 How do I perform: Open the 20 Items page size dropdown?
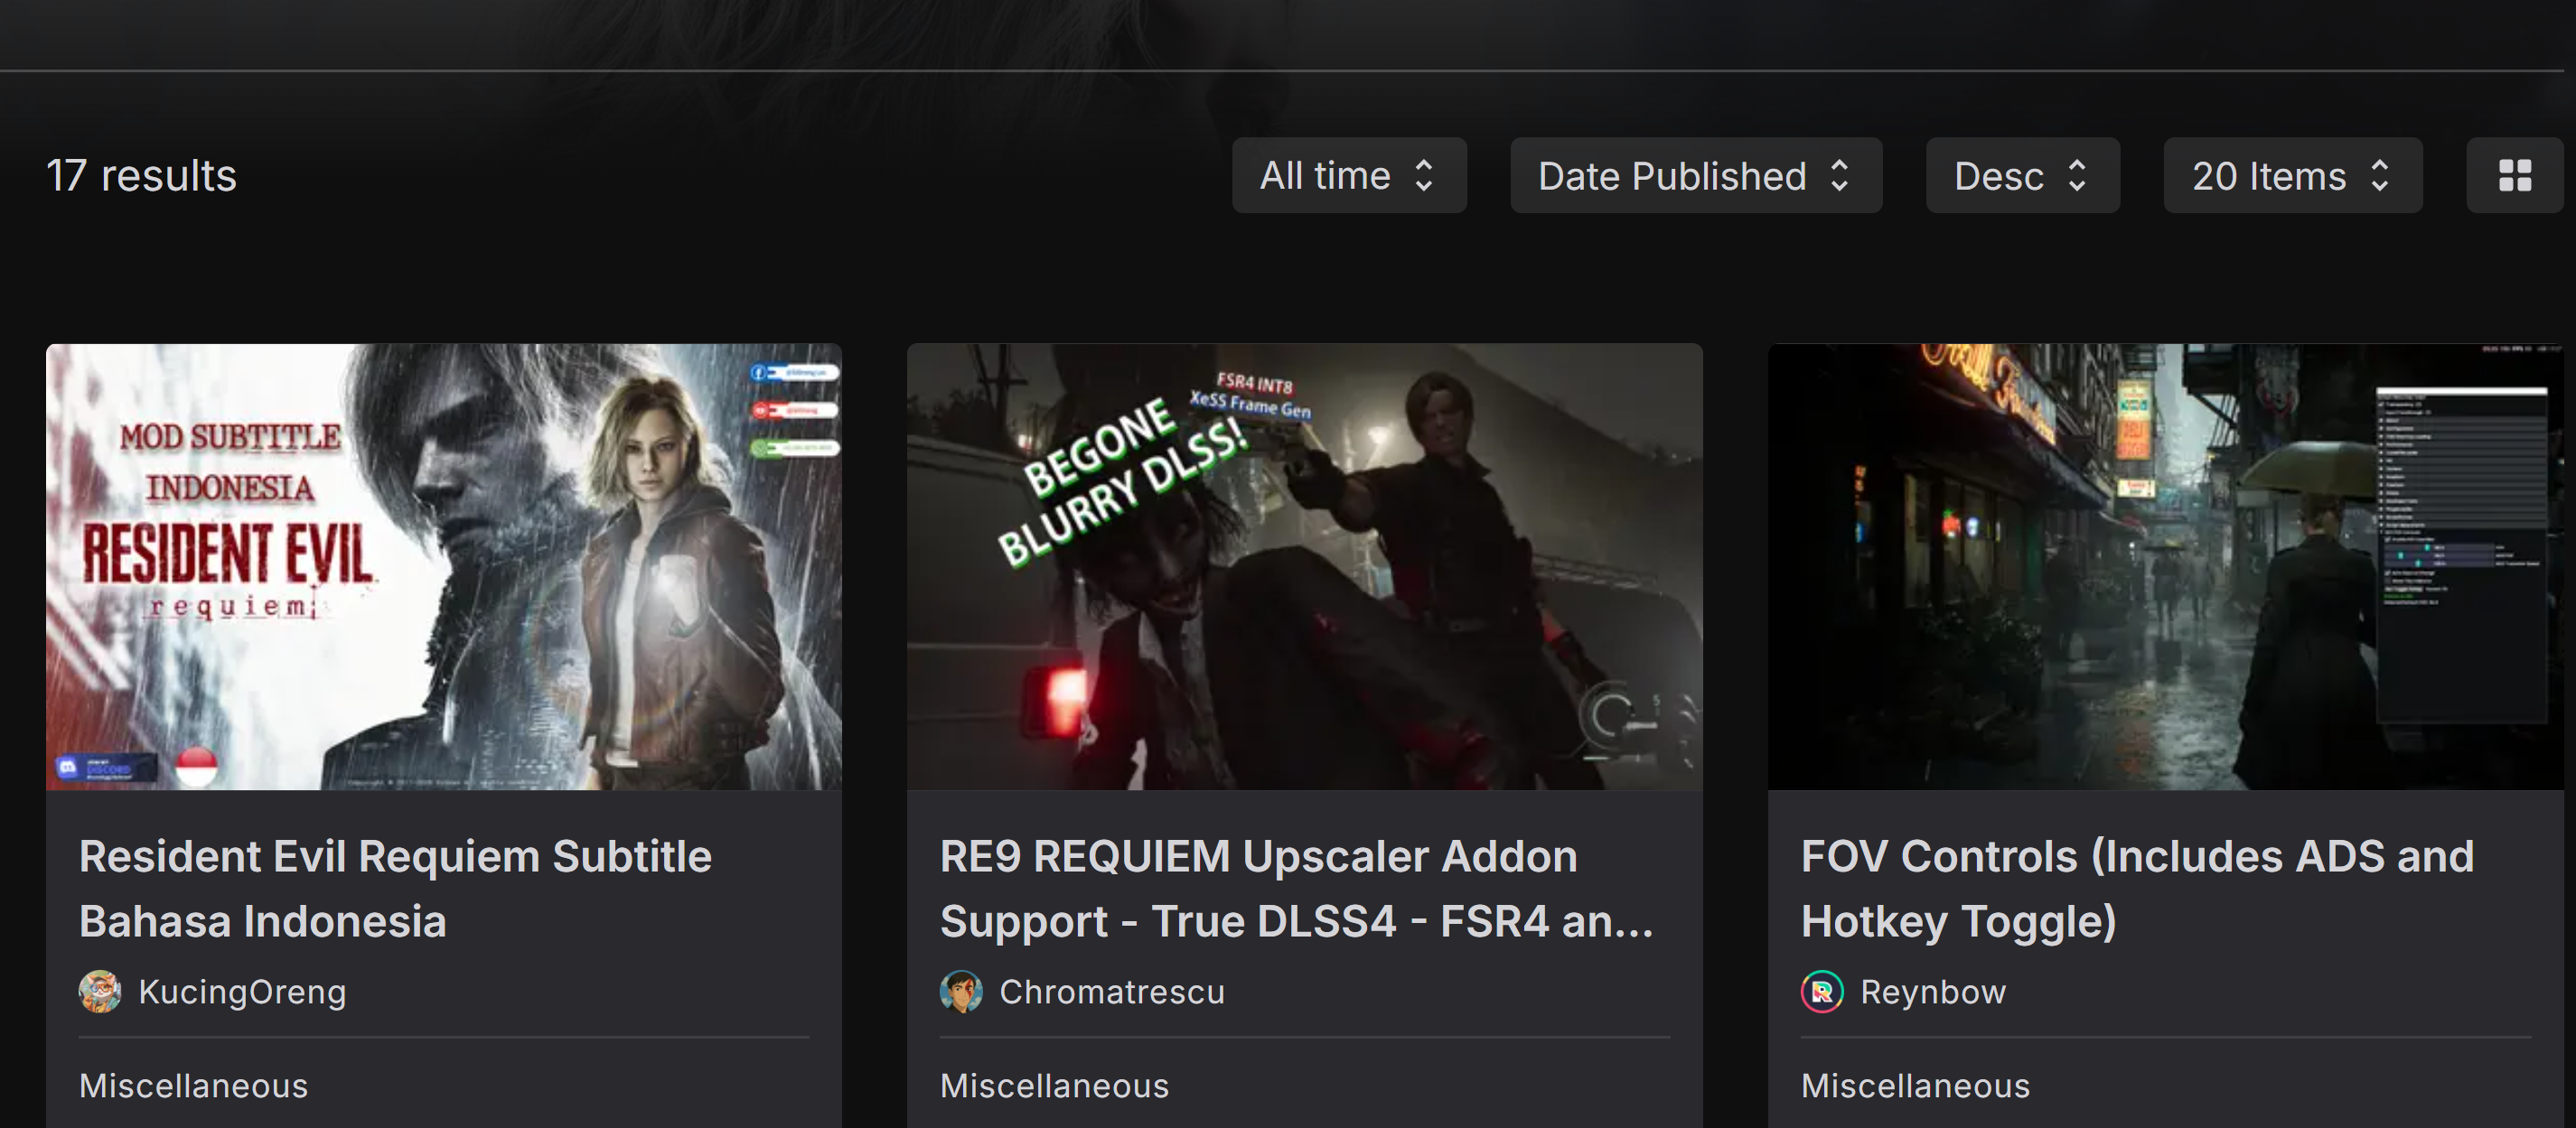point(2291,176)
